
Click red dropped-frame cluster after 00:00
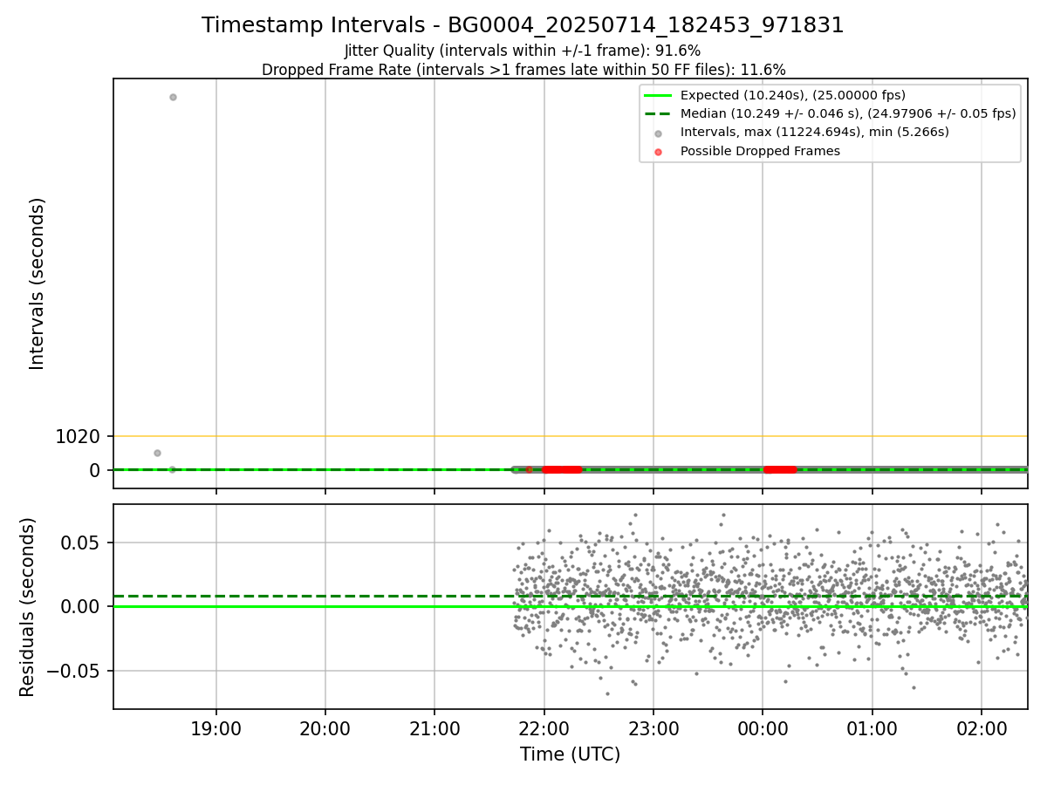click(780, 469)
